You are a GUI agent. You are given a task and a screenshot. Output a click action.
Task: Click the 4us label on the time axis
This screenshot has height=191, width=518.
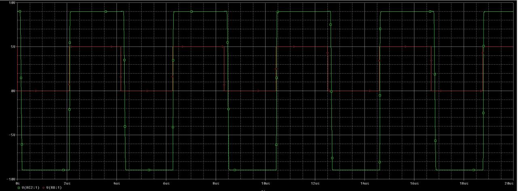(x=117, y=183)
